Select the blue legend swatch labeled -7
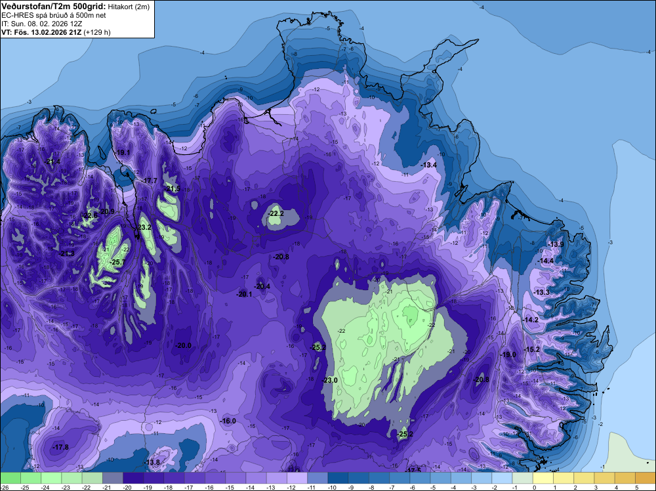656x491 pixels. (x=400, y=478)
